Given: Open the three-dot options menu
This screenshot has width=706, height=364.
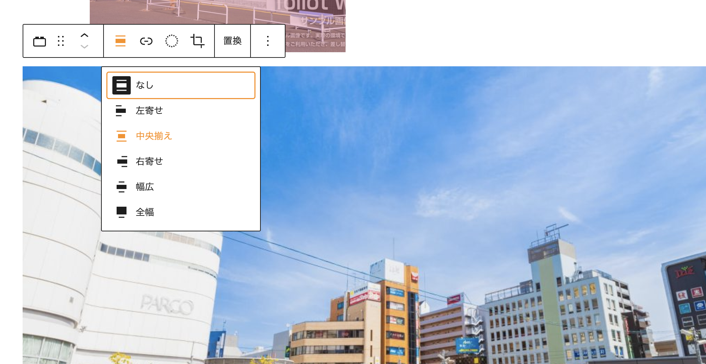Looking at the screenshot, I should coord(268,41).
